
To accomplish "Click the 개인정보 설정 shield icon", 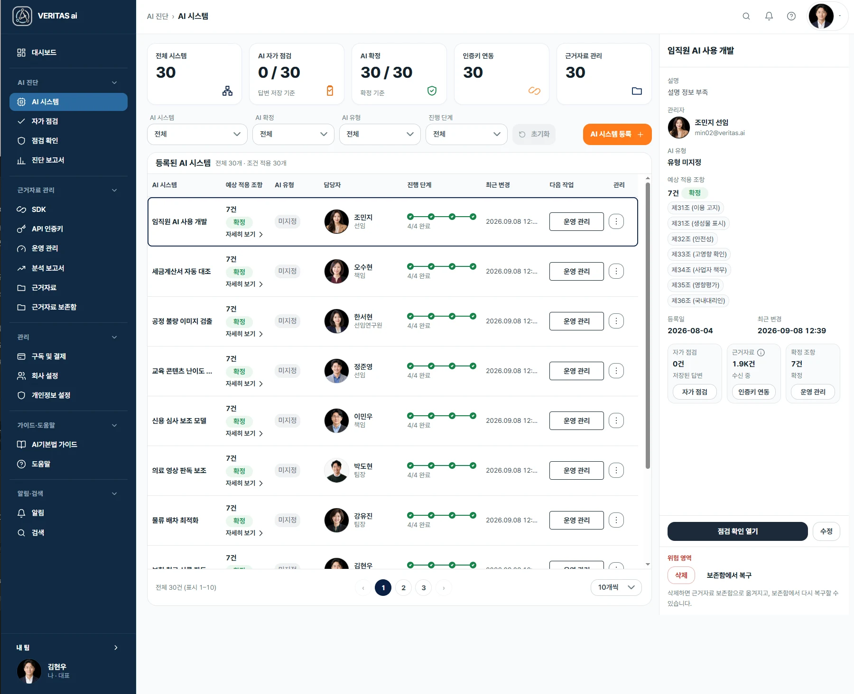I will (x=21, y=395).
